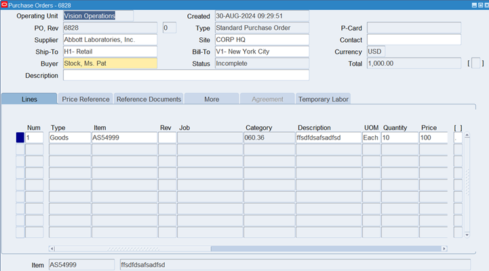Screen dimensions: 489x271
Task: Click the horizontal scrollbar left arrow
Action: coord(52,249)
